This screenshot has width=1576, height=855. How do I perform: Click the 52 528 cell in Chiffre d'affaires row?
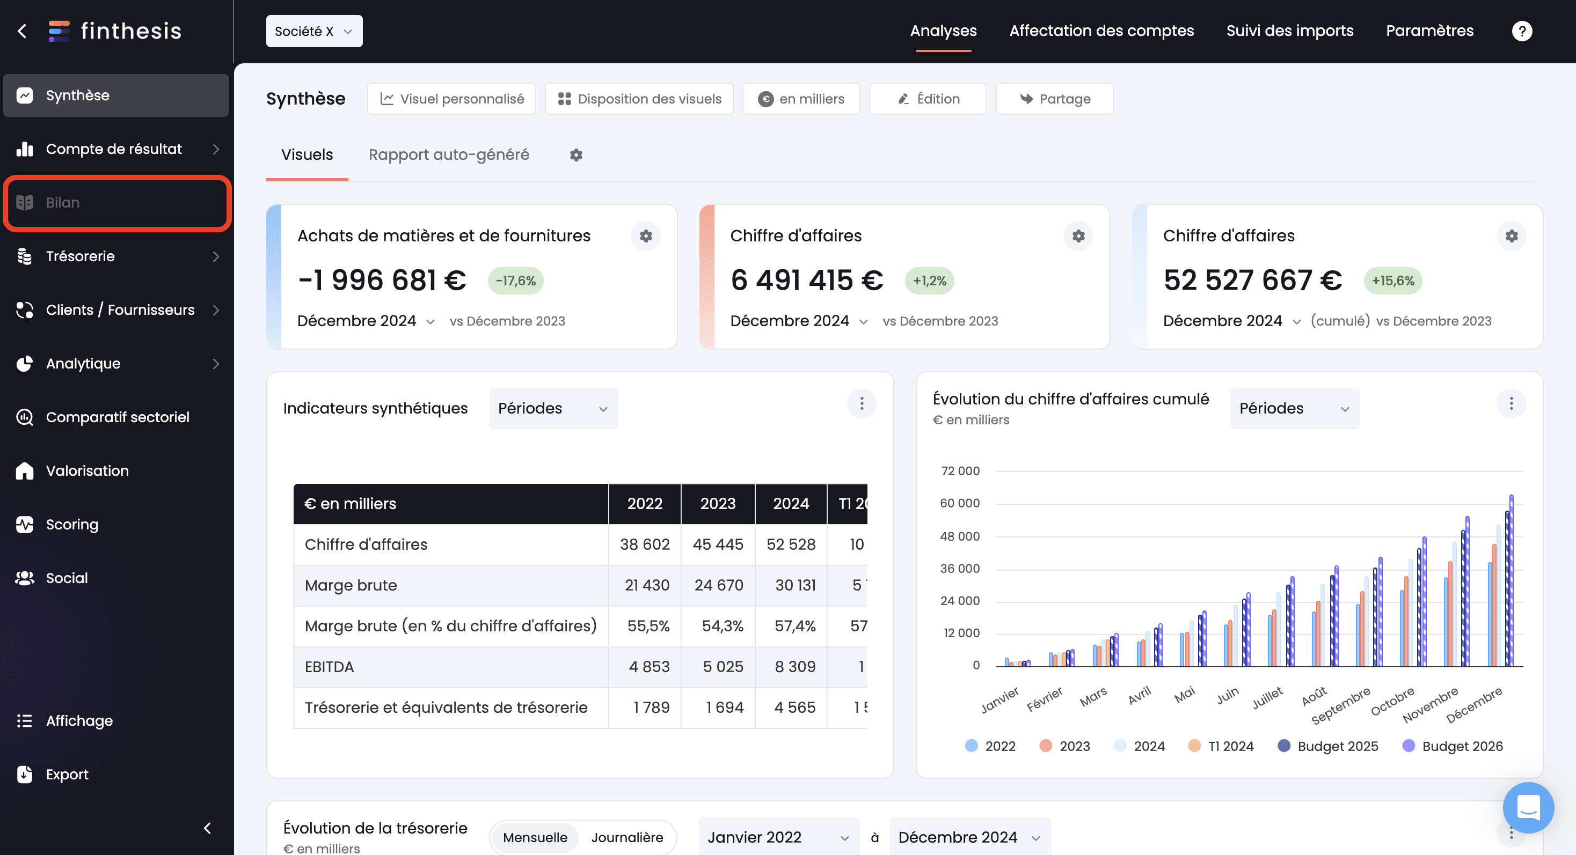[x=791, y=544]
